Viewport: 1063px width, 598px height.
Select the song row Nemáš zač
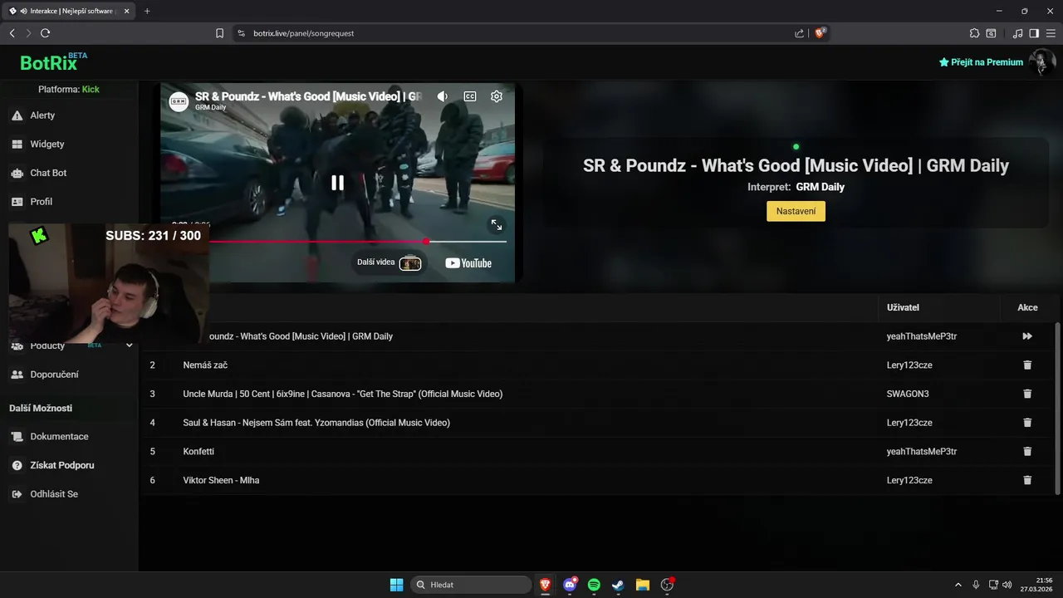(599, 365)
